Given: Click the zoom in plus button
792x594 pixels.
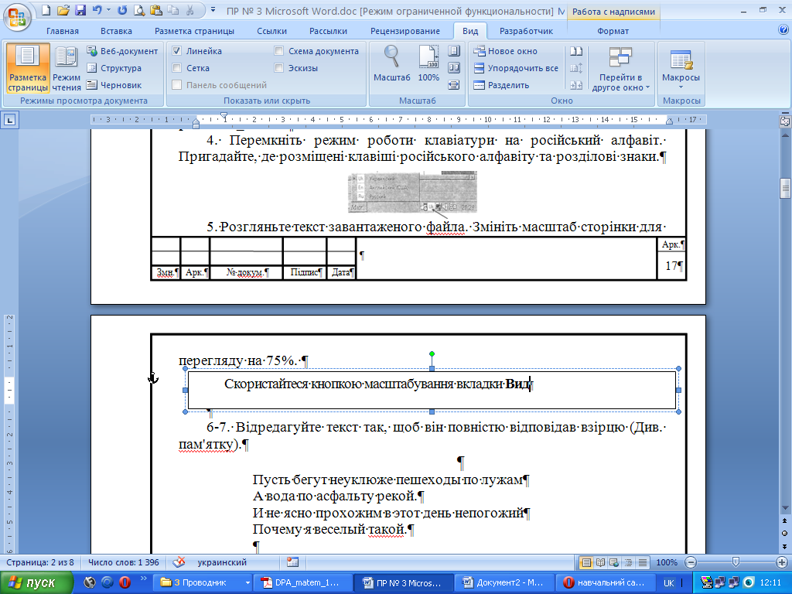Looking at the screenshot, I should click(781, 562).
